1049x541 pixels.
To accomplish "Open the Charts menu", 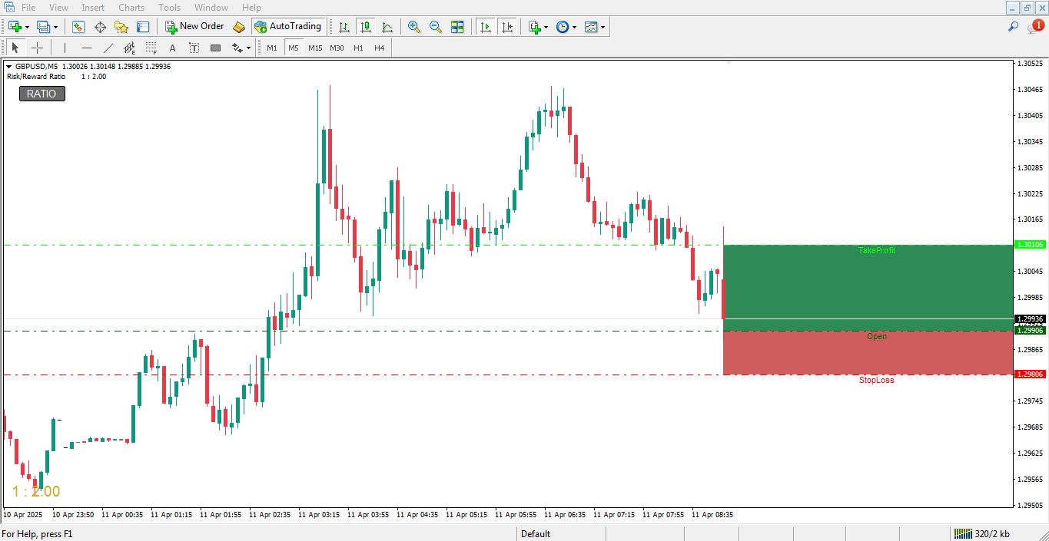I will click(131, 7).
